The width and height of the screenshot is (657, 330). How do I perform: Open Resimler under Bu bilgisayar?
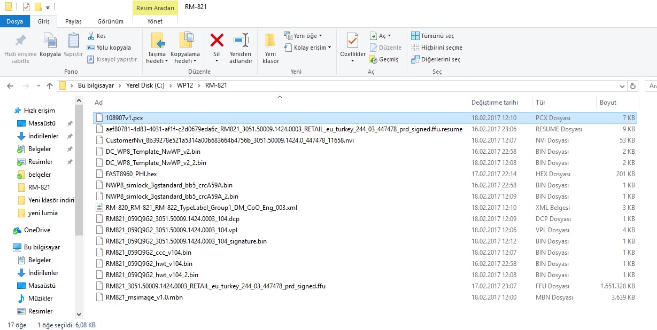pyautogui.click(x=35, y=311)
